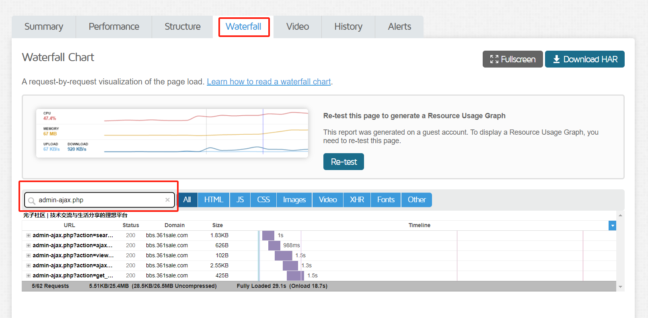Viewport: 648px width, 318px height.
Task: Expand the 626B admin-ajax request row
Action: (x=28, y=245)
